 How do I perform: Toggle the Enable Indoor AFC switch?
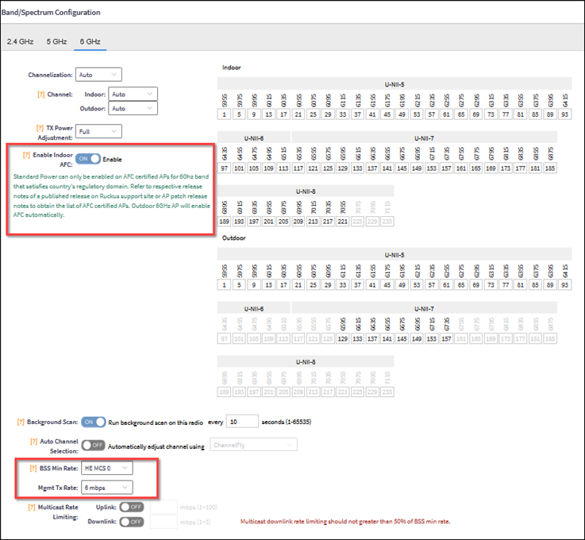tap(88, 159)
